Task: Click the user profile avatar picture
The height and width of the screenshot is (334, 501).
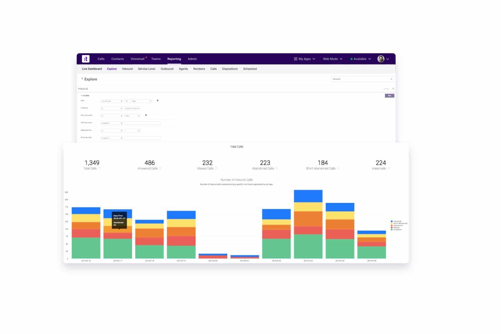Action: (x=381, y=58)
